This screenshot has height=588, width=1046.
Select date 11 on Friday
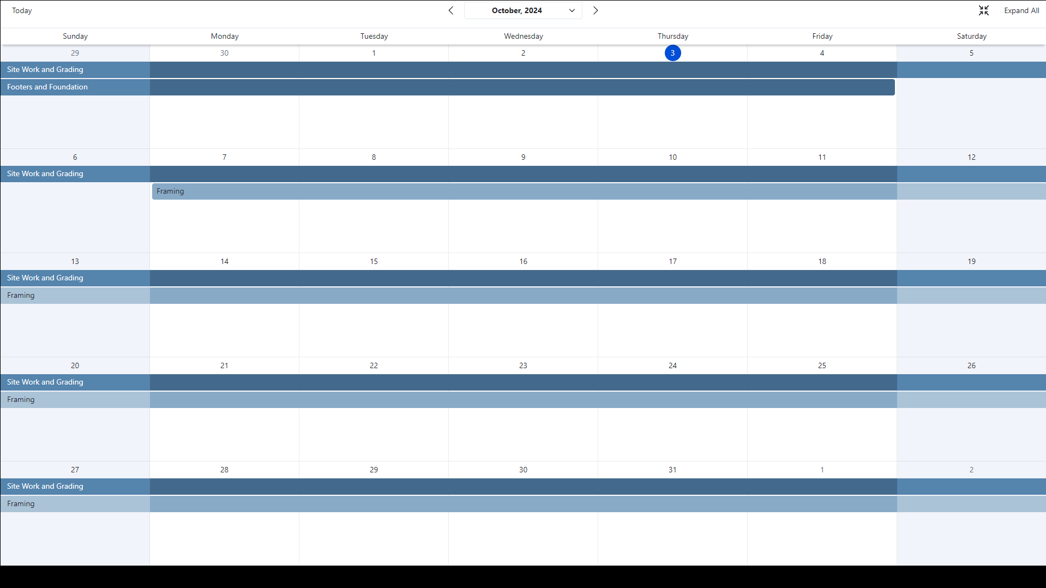822,157
